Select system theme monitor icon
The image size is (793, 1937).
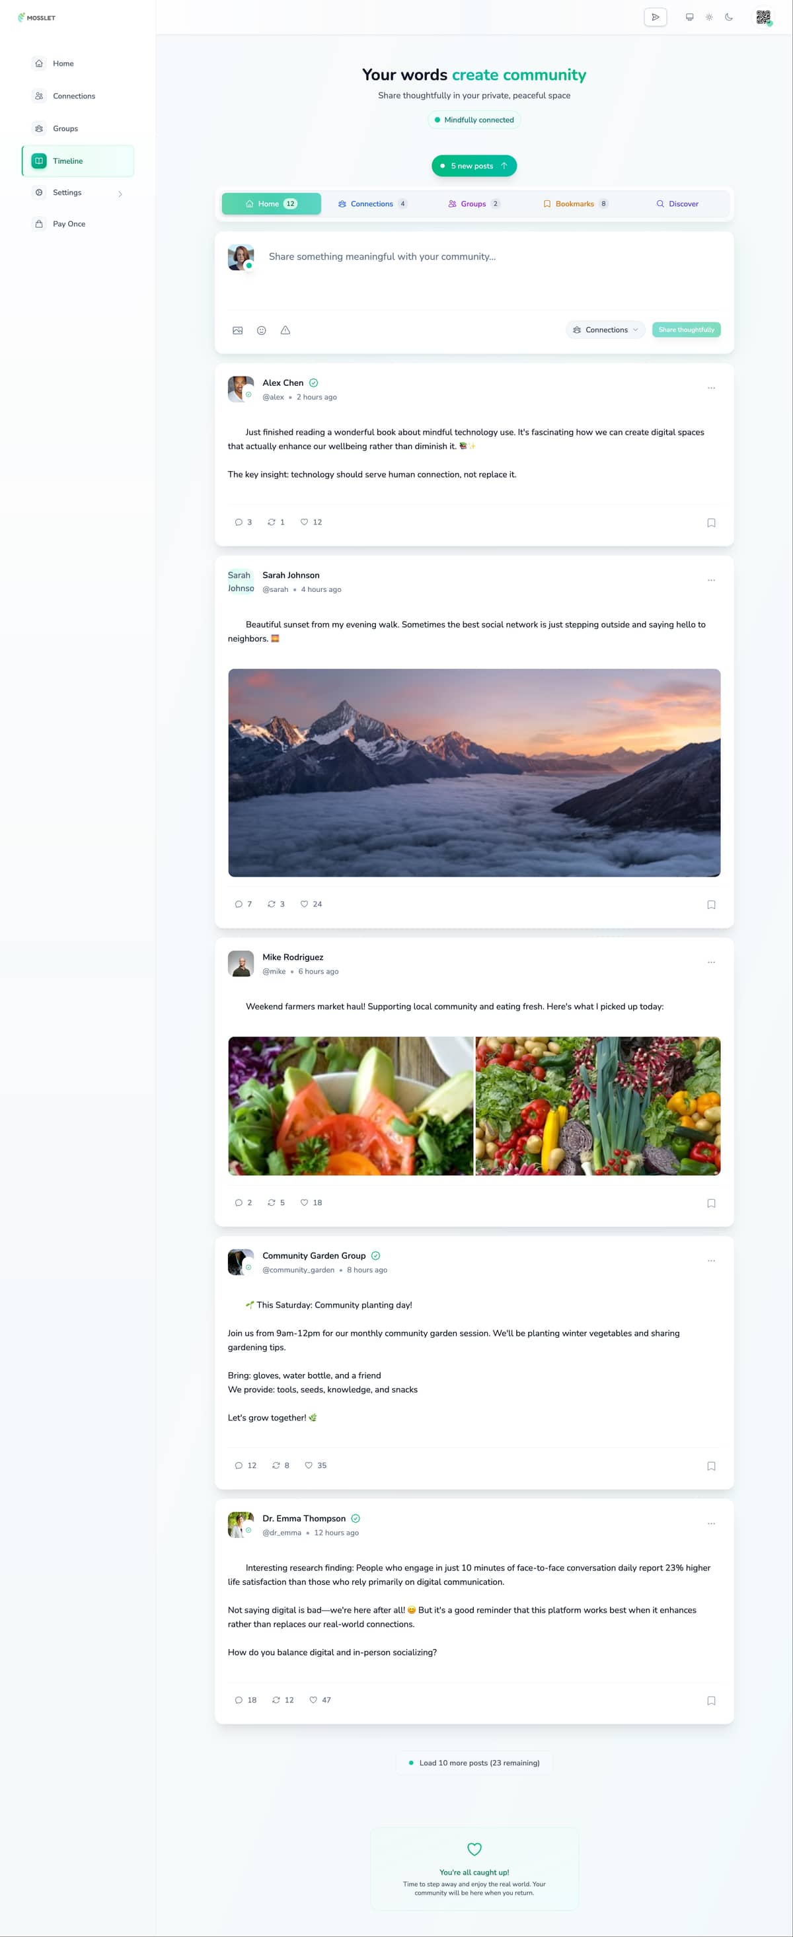click(x=689, y=17)
